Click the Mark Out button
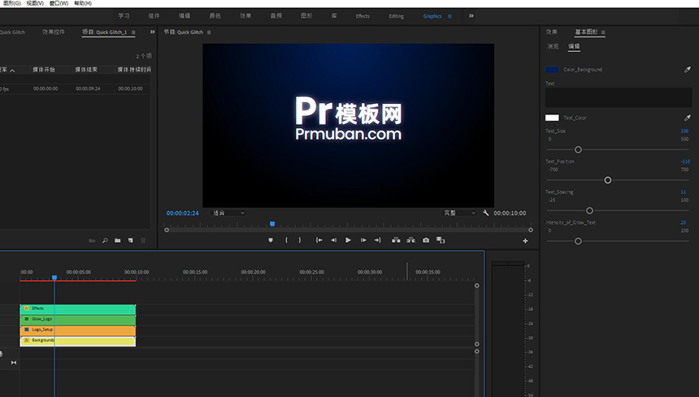 [x=300, y=240]
